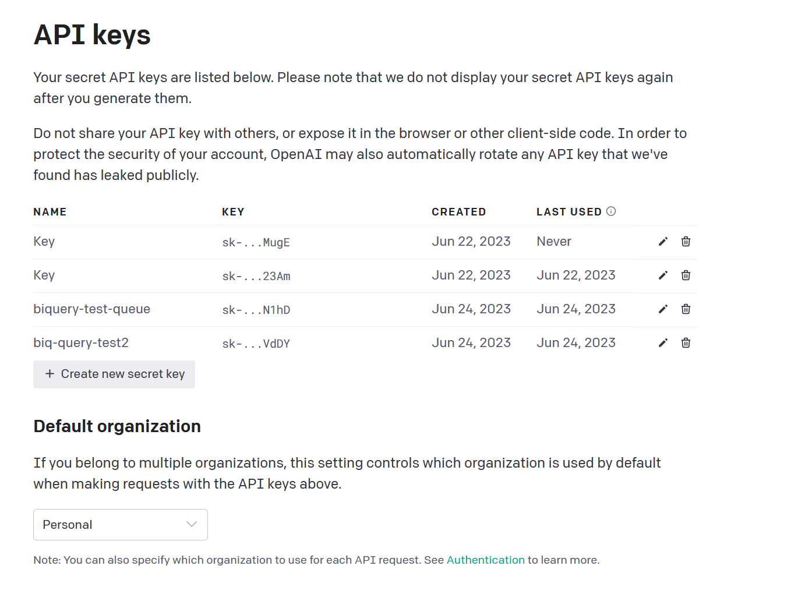Create a new secret key

click(x=114, y=374)
